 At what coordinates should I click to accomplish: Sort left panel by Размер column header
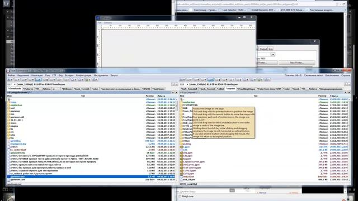[x=150, y=96]
